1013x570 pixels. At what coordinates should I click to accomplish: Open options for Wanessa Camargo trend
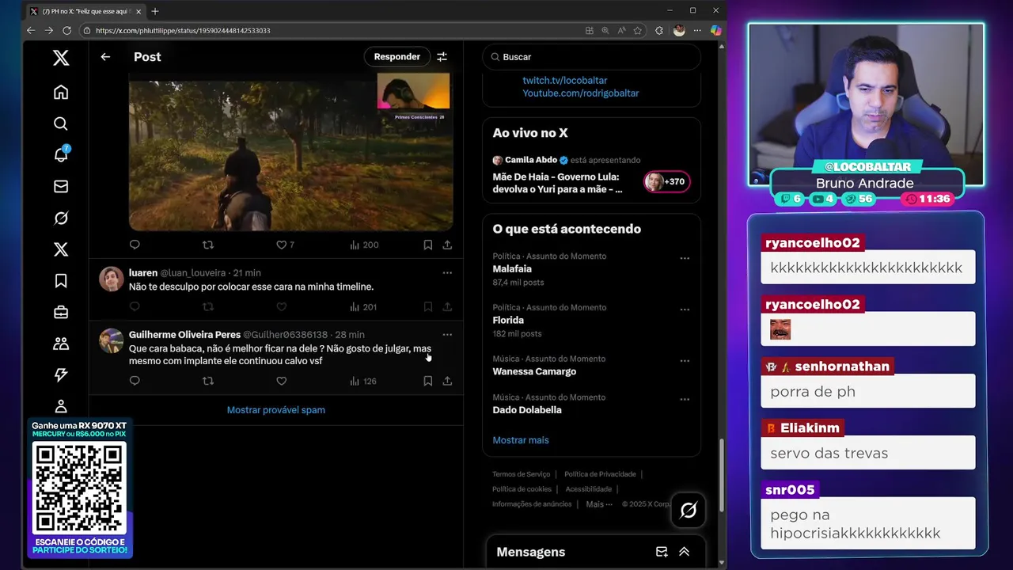point(685,361)
